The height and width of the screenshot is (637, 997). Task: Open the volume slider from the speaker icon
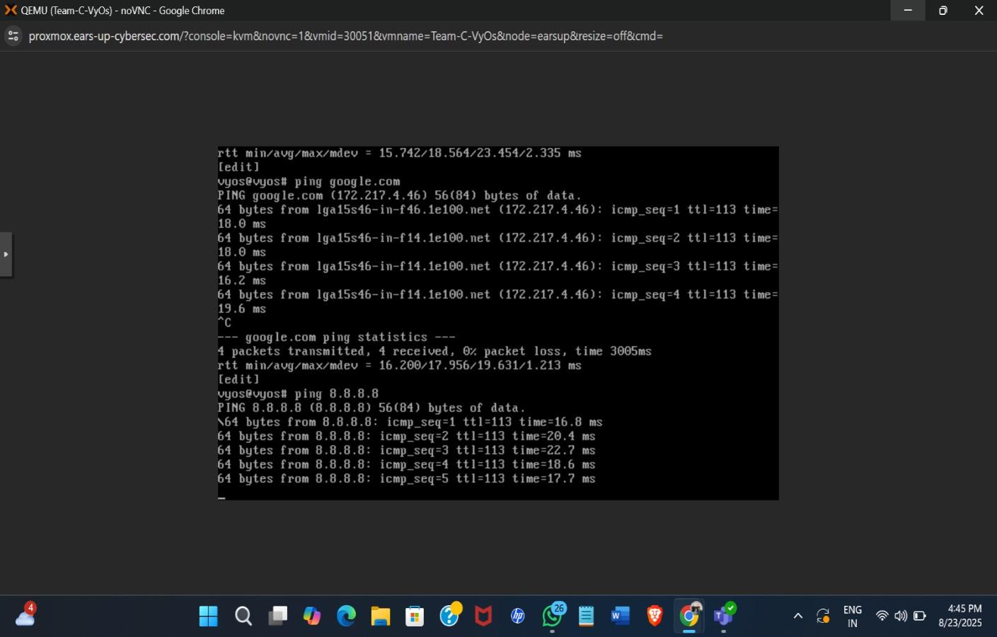click(x=899, y=616)
